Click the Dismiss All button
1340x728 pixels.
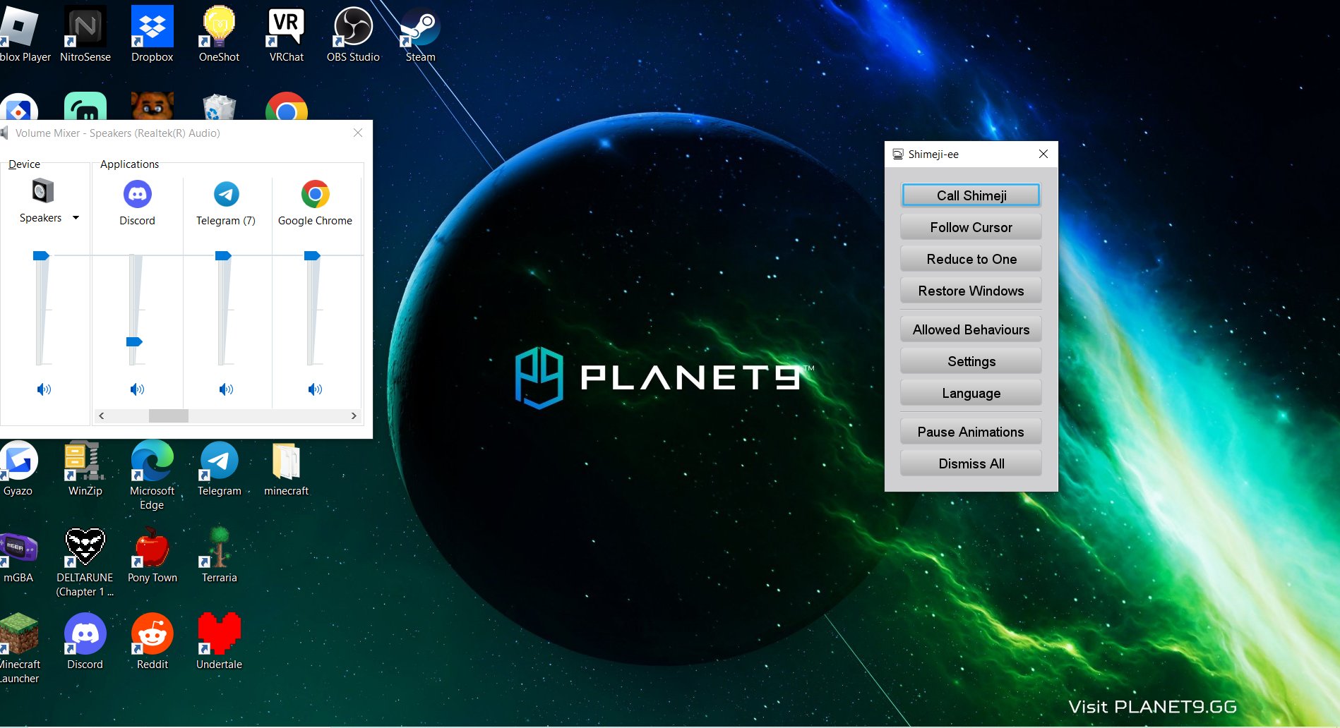(x=971, y=463)
